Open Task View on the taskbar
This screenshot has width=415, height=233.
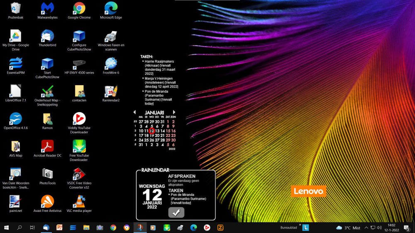pos(32,228)
